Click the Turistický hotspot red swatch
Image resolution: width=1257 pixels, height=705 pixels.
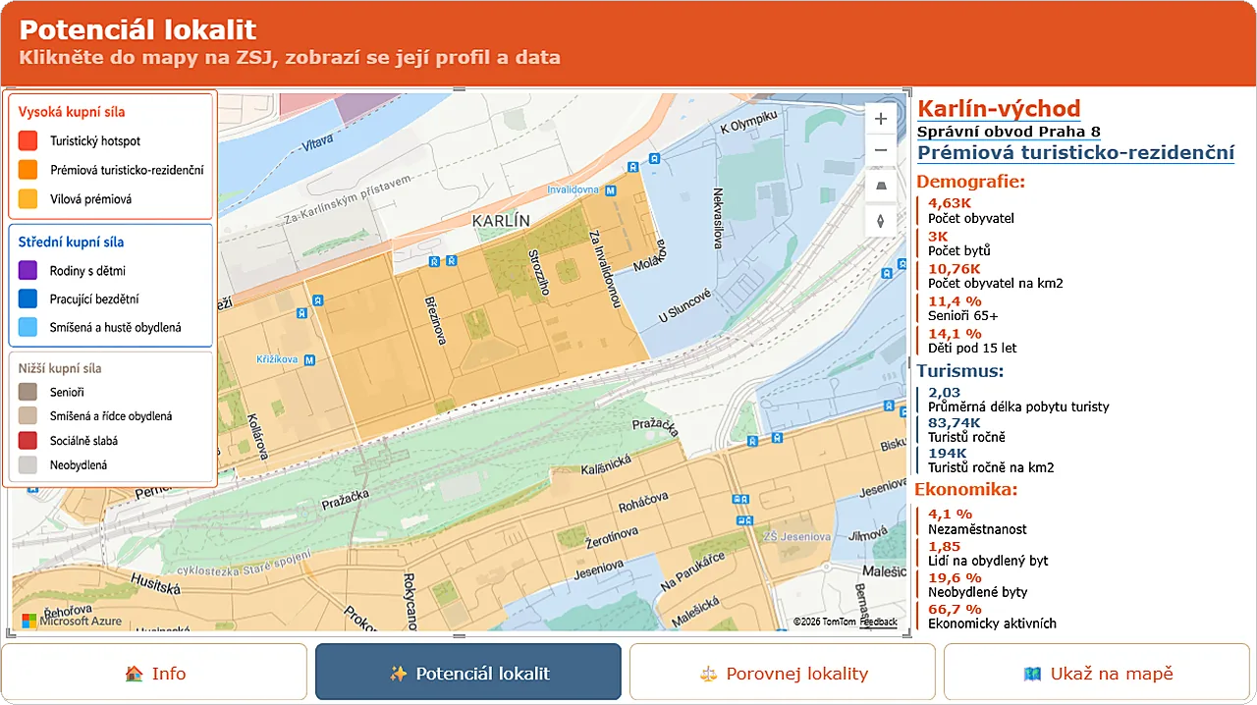coord(27,140)
